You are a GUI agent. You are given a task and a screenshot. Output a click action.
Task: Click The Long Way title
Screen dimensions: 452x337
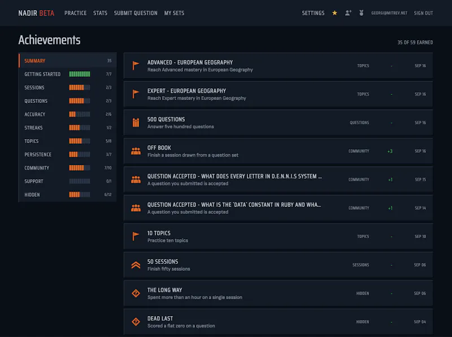point(164,290)
